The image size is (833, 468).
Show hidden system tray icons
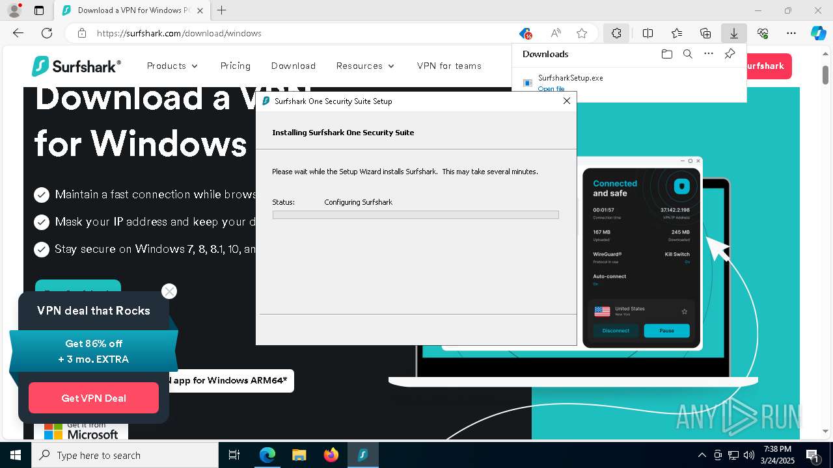tap(702, 455)
